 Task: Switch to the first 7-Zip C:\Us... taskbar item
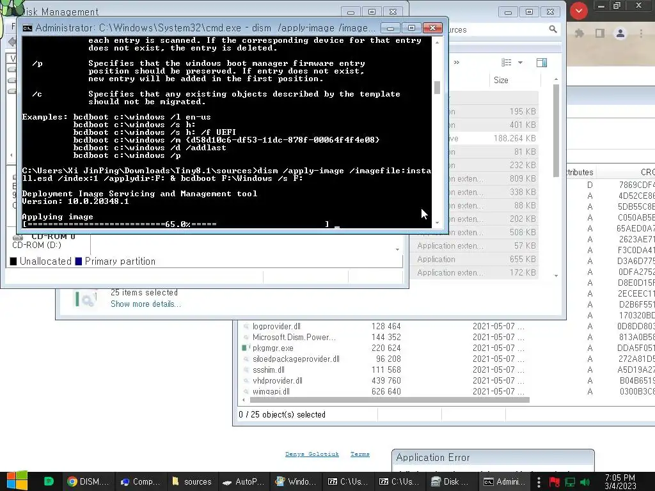pos(347,481)
